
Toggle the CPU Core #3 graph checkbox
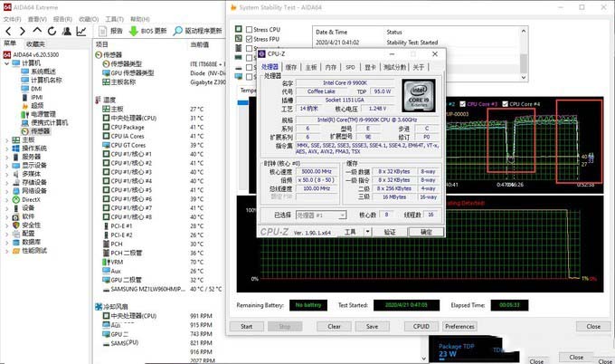point(463,104)
